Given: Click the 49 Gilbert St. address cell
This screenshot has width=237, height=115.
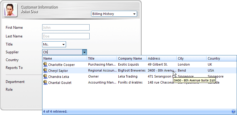Looking at the screenshot, I should [x=158, y=64].
